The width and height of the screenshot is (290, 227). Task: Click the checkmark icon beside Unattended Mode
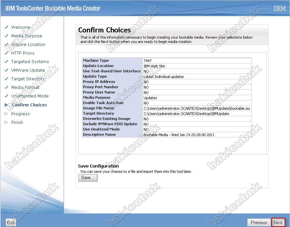[6, 96]
